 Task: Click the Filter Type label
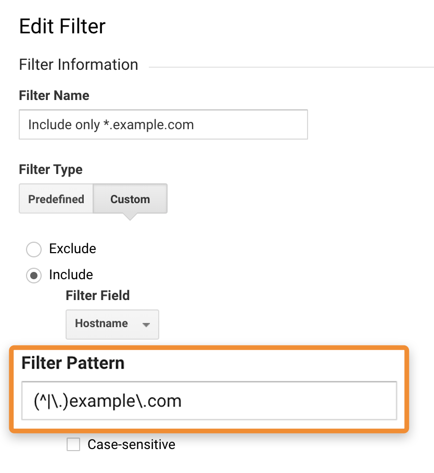[50, 169]
